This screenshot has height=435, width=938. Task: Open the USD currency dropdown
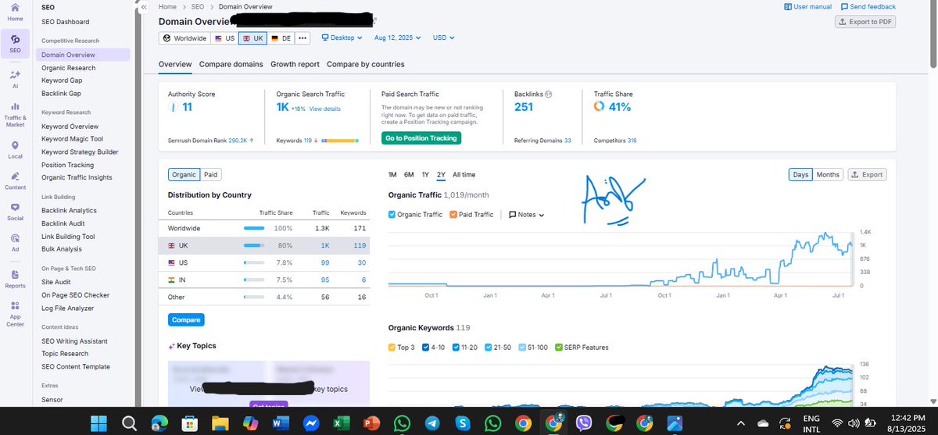pos(443,37)
